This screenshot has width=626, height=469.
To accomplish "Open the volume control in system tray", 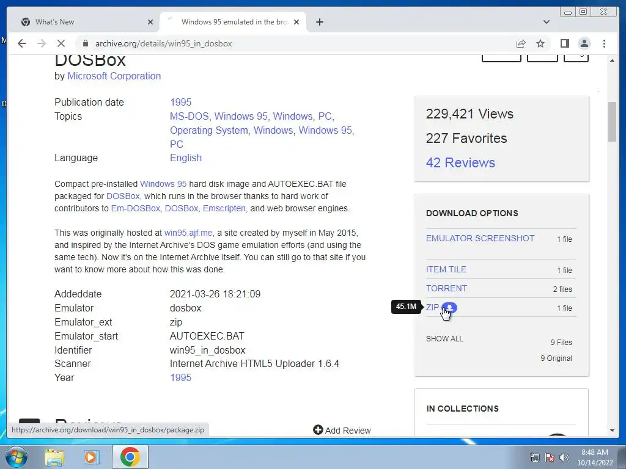I will (x=564, y=457).
